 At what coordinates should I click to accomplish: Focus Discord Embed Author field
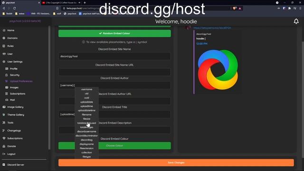[114, 85]
